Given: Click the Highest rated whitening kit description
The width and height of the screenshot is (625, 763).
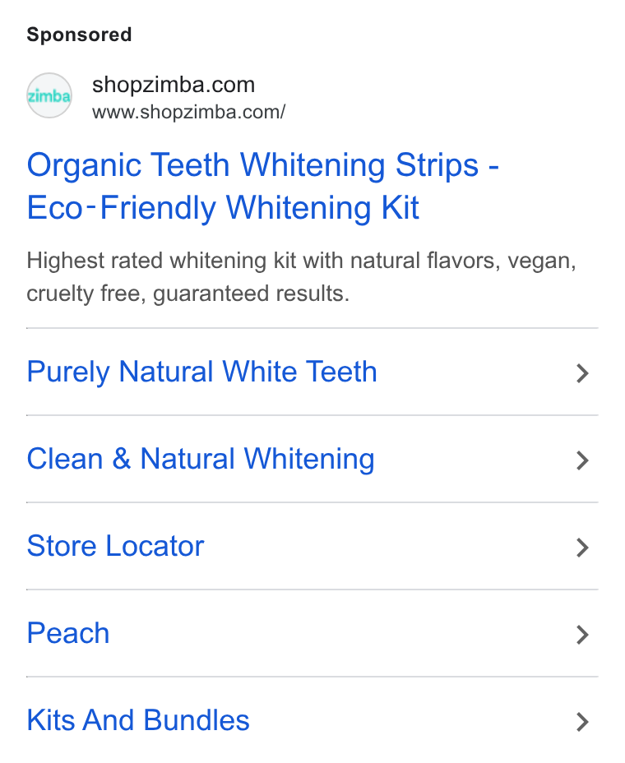Looking at the screenshot, I should pos(302,261).
